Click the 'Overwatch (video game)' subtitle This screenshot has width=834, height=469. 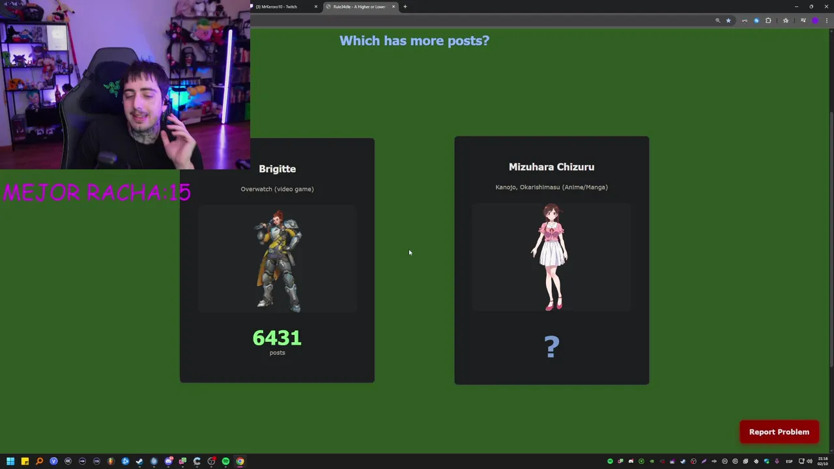tap(277, 189)
